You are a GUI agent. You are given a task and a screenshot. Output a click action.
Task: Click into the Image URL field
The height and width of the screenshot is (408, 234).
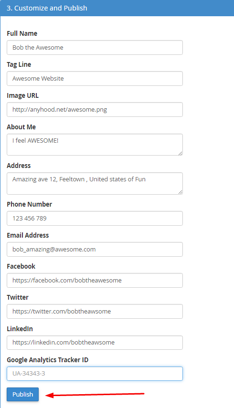coord(95,109)
